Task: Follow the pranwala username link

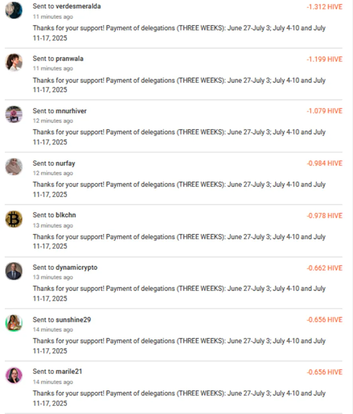Action: [69, 58]
